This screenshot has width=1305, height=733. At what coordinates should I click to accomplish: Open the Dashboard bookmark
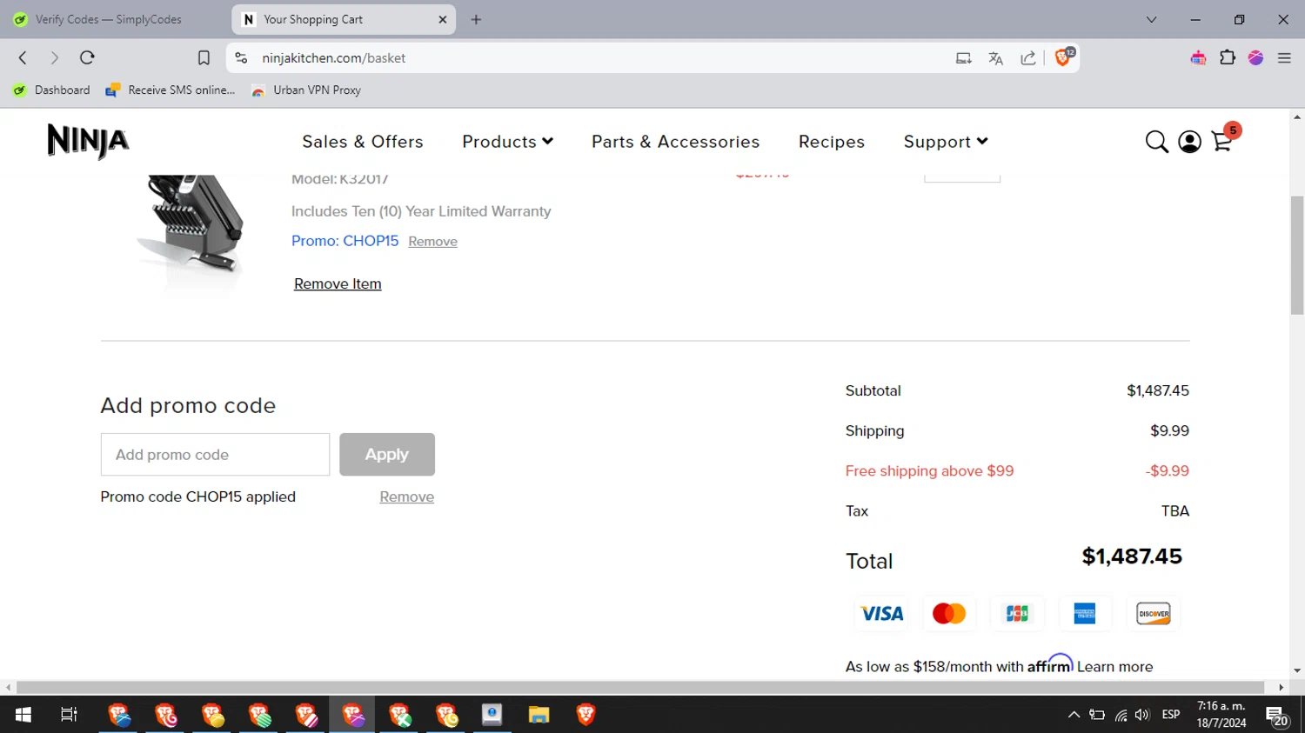click(x=52, y=90)
